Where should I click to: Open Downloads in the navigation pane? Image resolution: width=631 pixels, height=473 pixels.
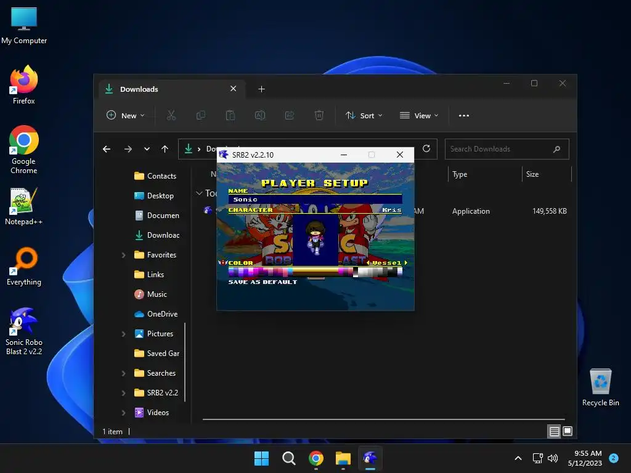click(157, 235)
